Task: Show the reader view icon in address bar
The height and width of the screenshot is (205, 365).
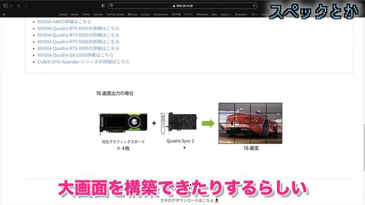Action: point(112,6)
